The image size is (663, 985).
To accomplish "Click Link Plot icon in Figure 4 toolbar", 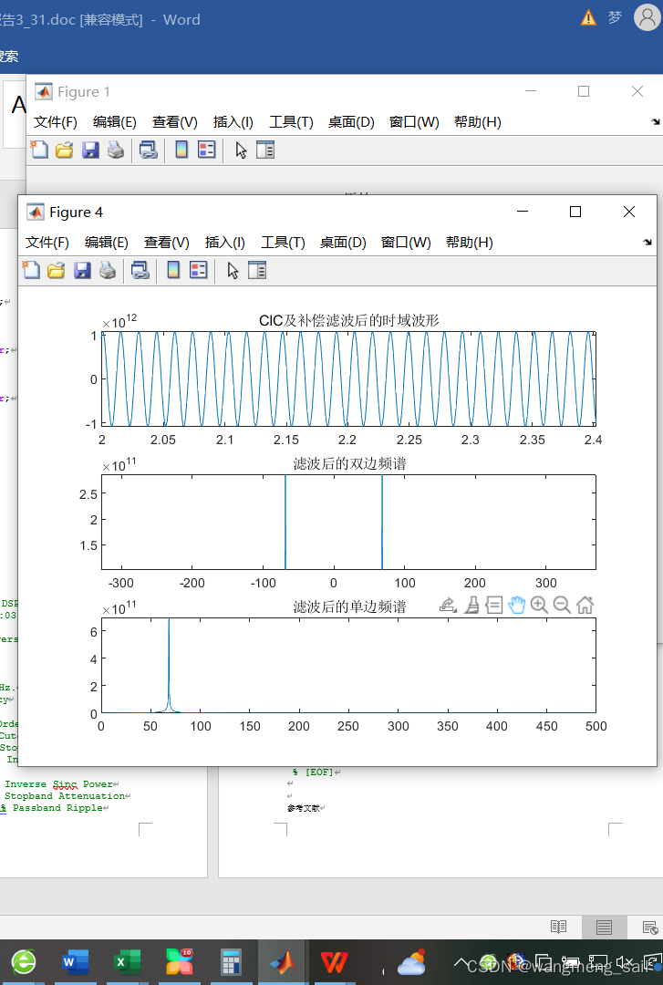I will coord(140,270).
